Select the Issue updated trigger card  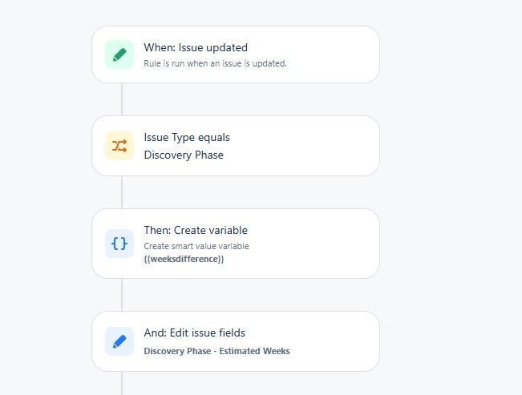pos(236,54)
